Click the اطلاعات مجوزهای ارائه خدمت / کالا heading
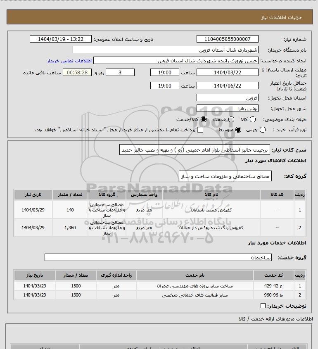Image resolution: width=318 pixels, height=349 pixels. (x=276, y=319)
